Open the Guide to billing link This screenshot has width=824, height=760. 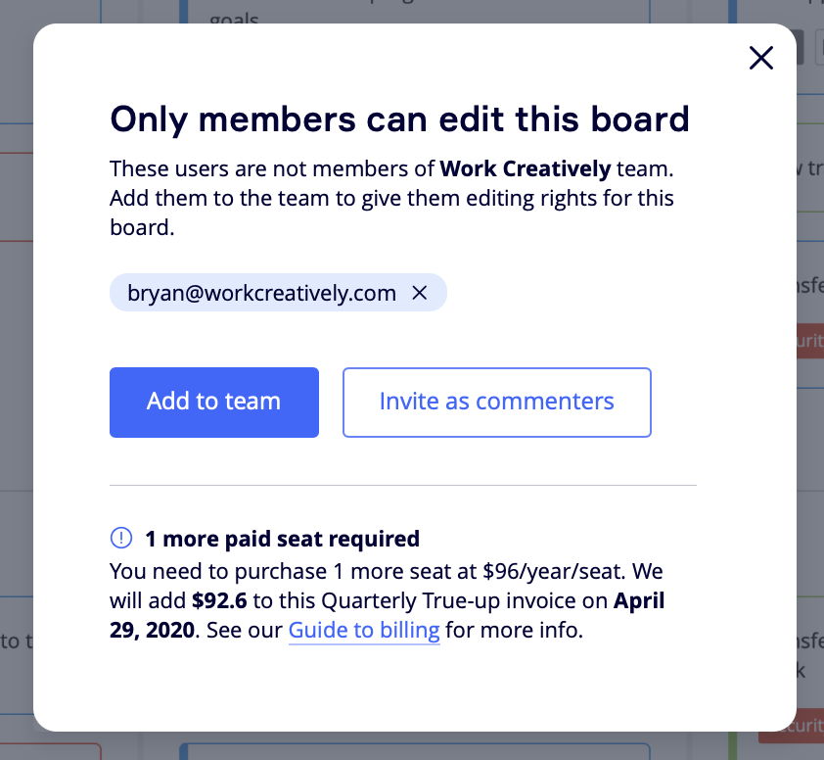point(363,630)
